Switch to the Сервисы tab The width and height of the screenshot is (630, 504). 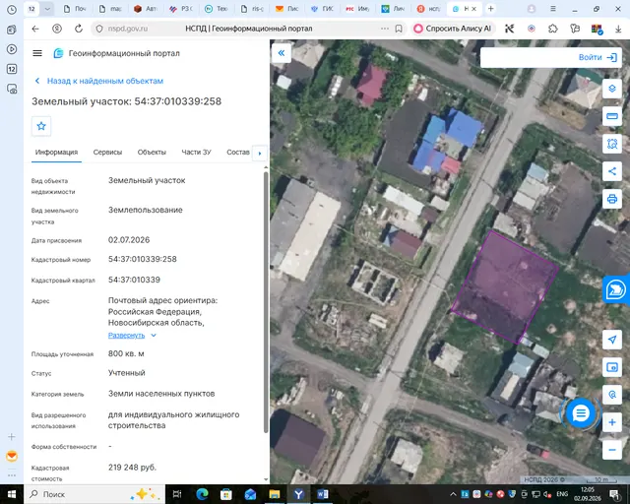point(107,153)
